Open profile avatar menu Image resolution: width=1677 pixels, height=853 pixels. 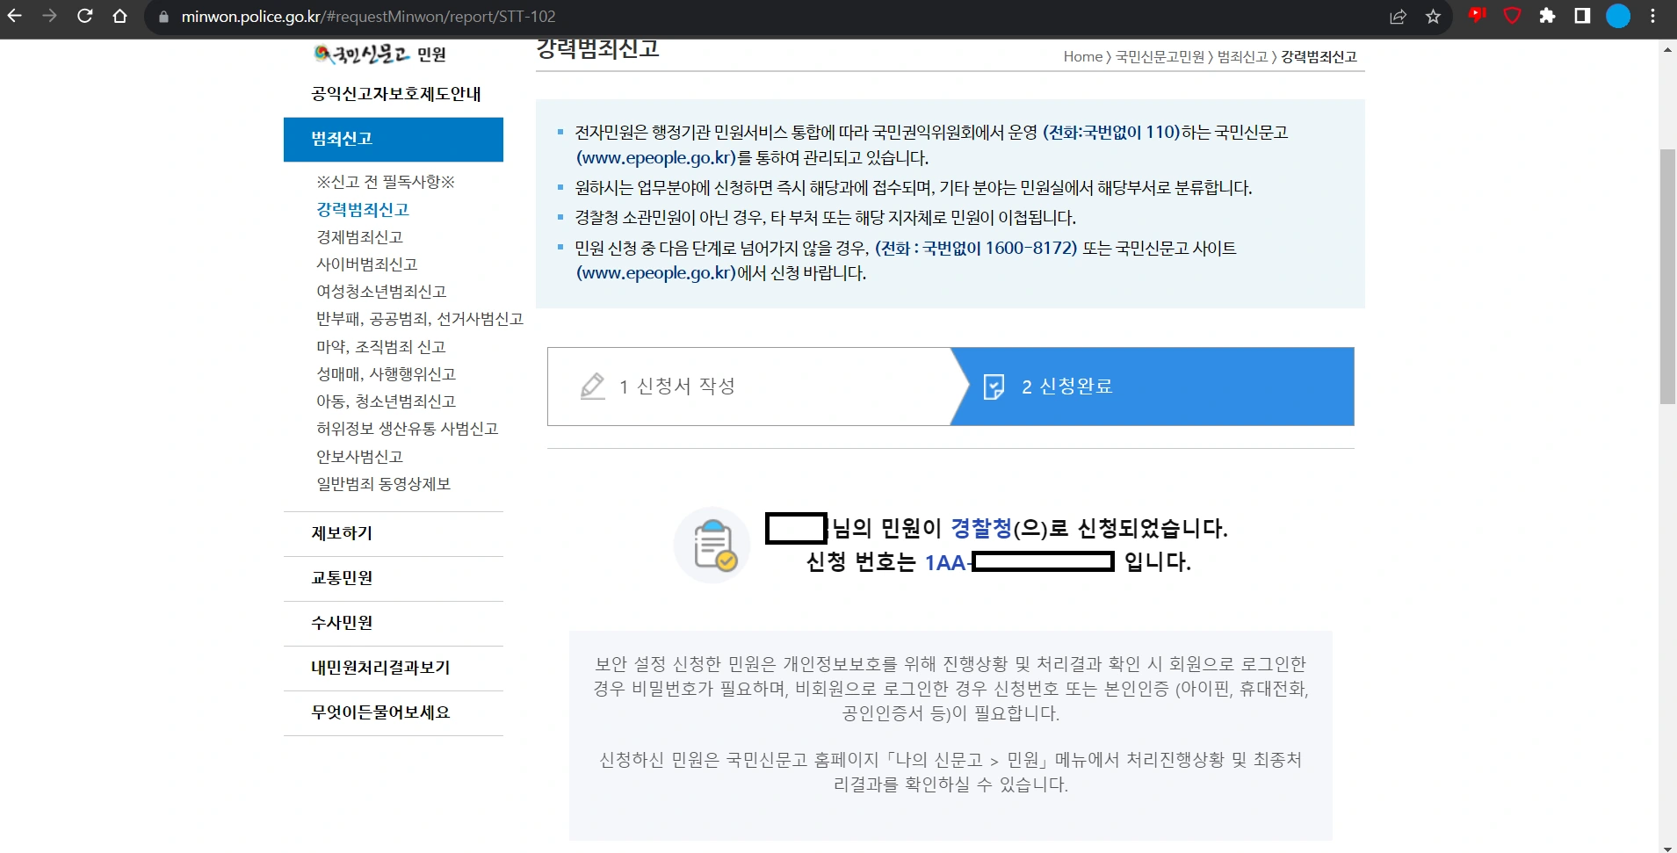[1618, 16]
